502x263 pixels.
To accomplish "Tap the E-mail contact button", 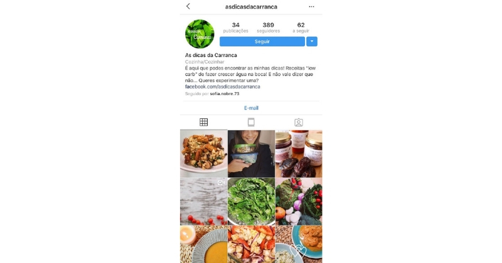I will [251, 108].
